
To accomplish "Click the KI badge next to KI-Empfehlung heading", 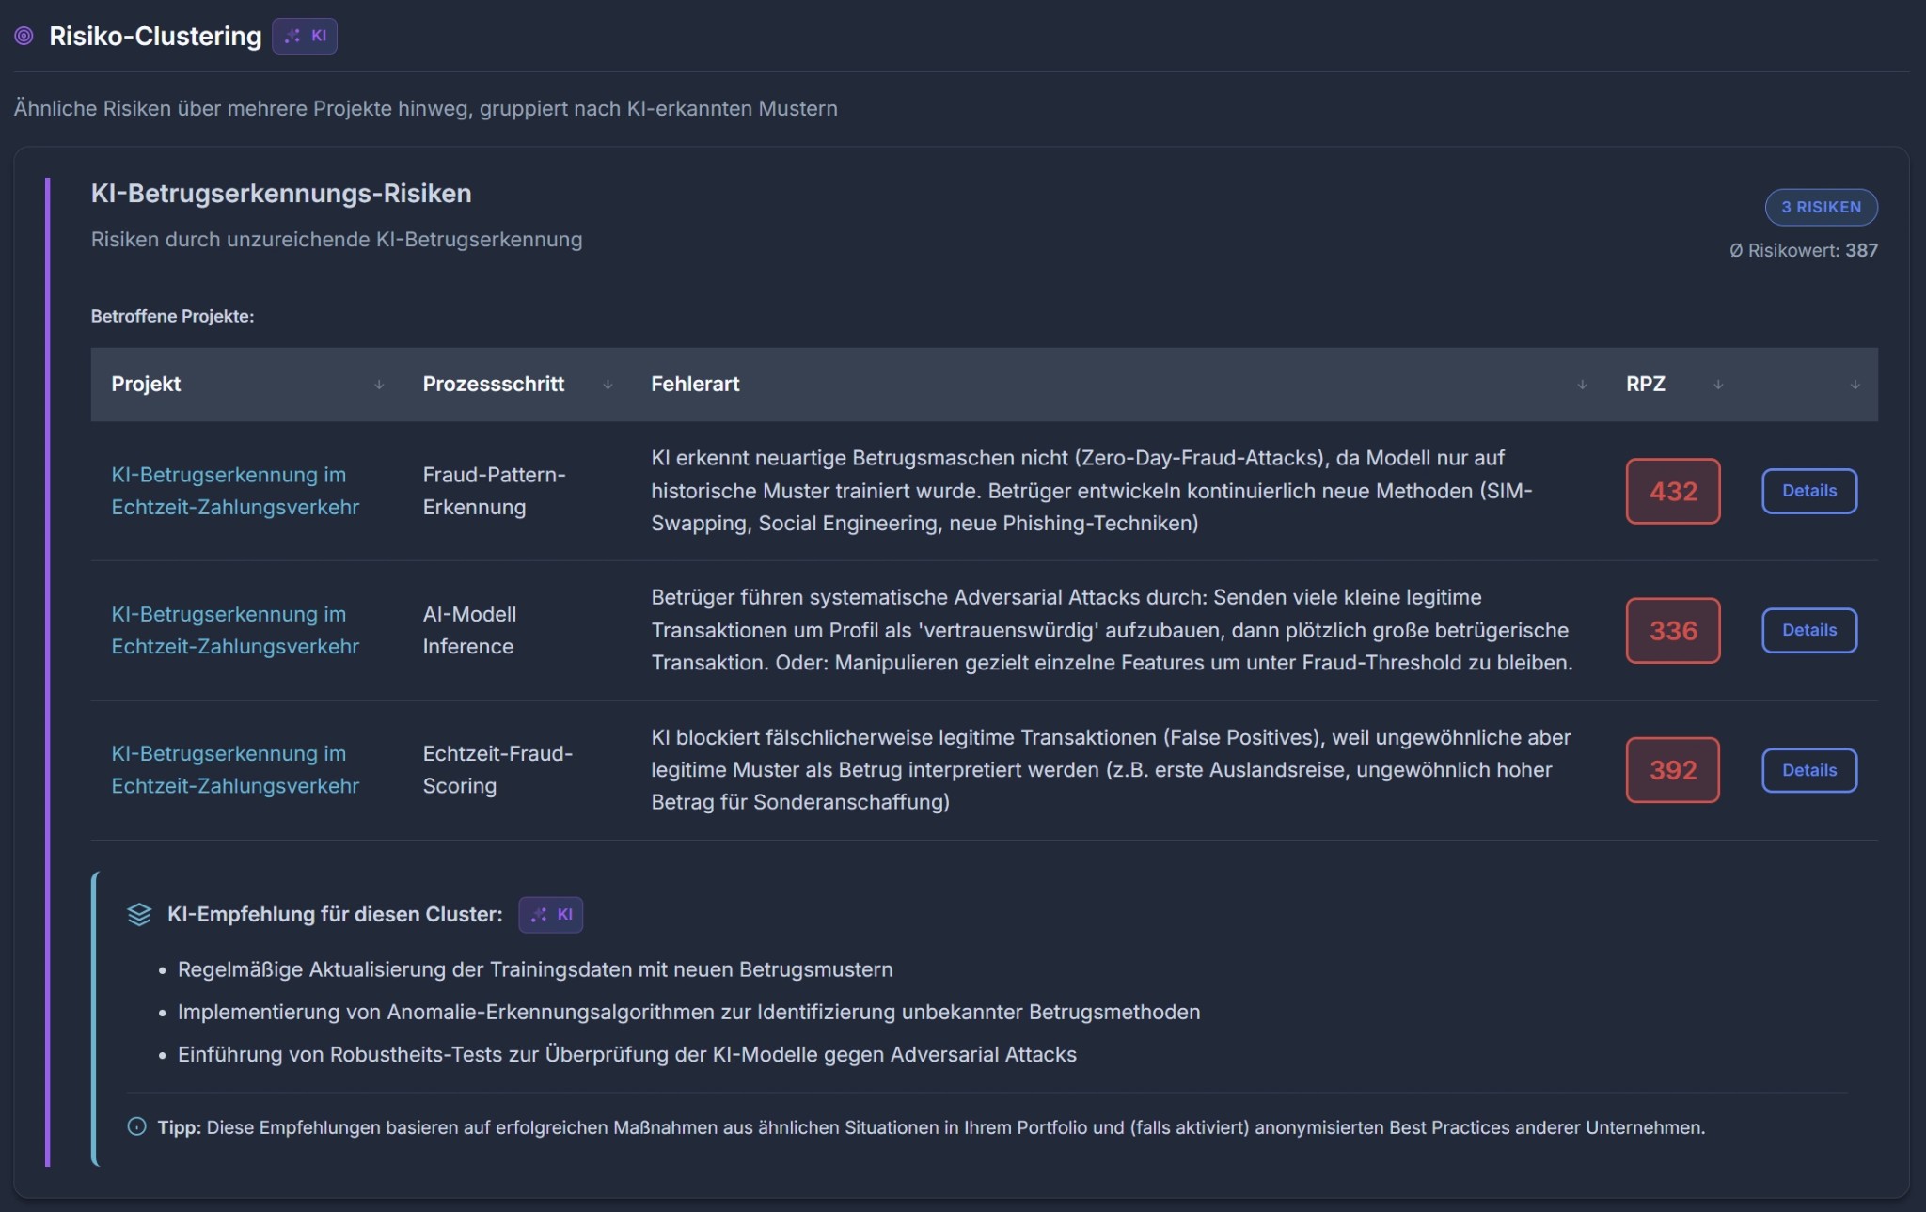I will pos(551,915).
